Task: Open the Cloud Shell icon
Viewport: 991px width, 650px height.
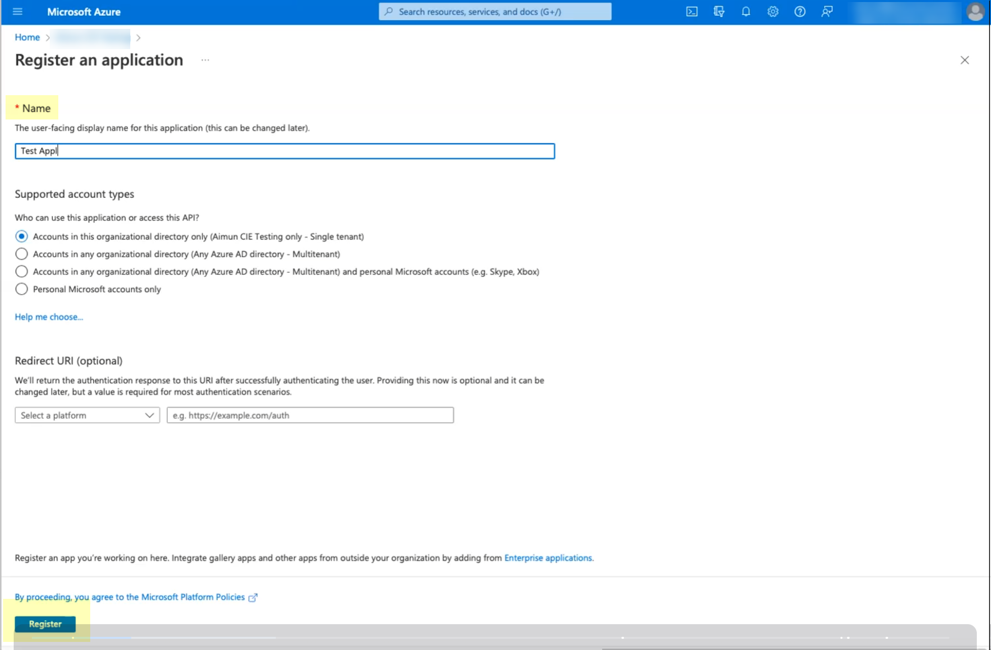Action: coord(691,12)
